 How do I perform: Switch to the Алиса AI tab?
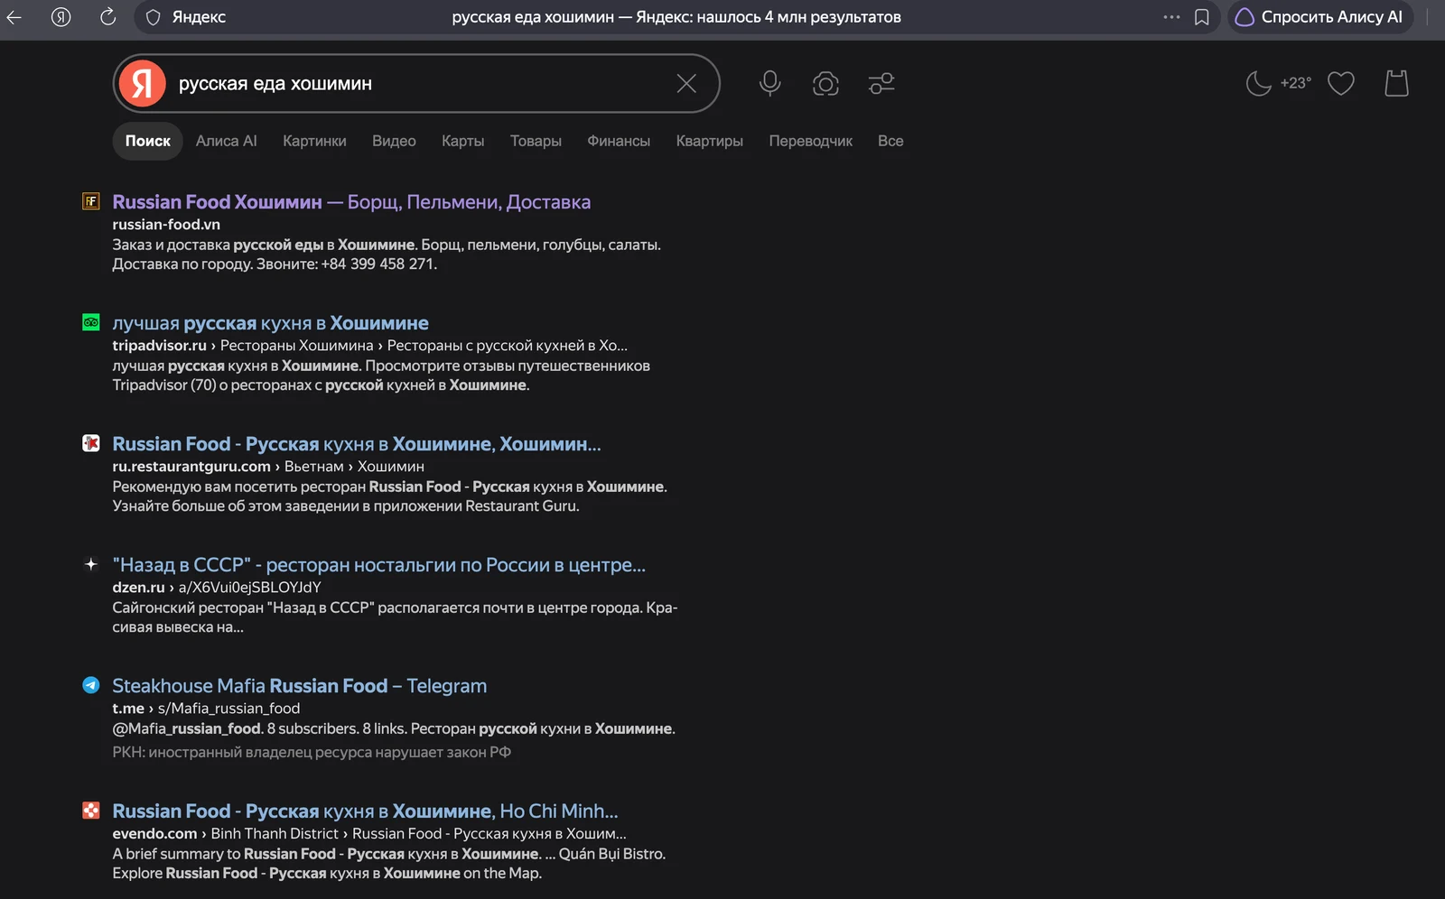[227, 141]
